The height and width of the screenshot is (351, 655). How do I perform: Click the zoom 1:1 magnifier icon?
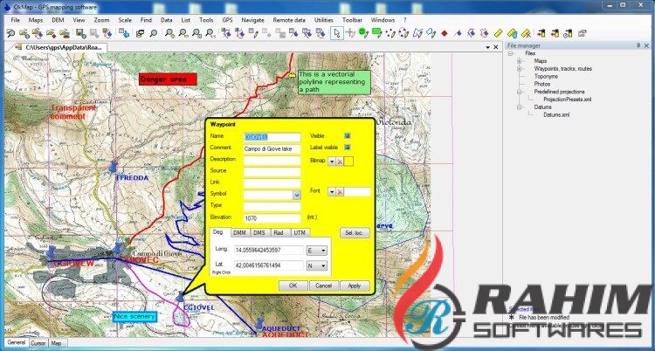pos(210,33)
